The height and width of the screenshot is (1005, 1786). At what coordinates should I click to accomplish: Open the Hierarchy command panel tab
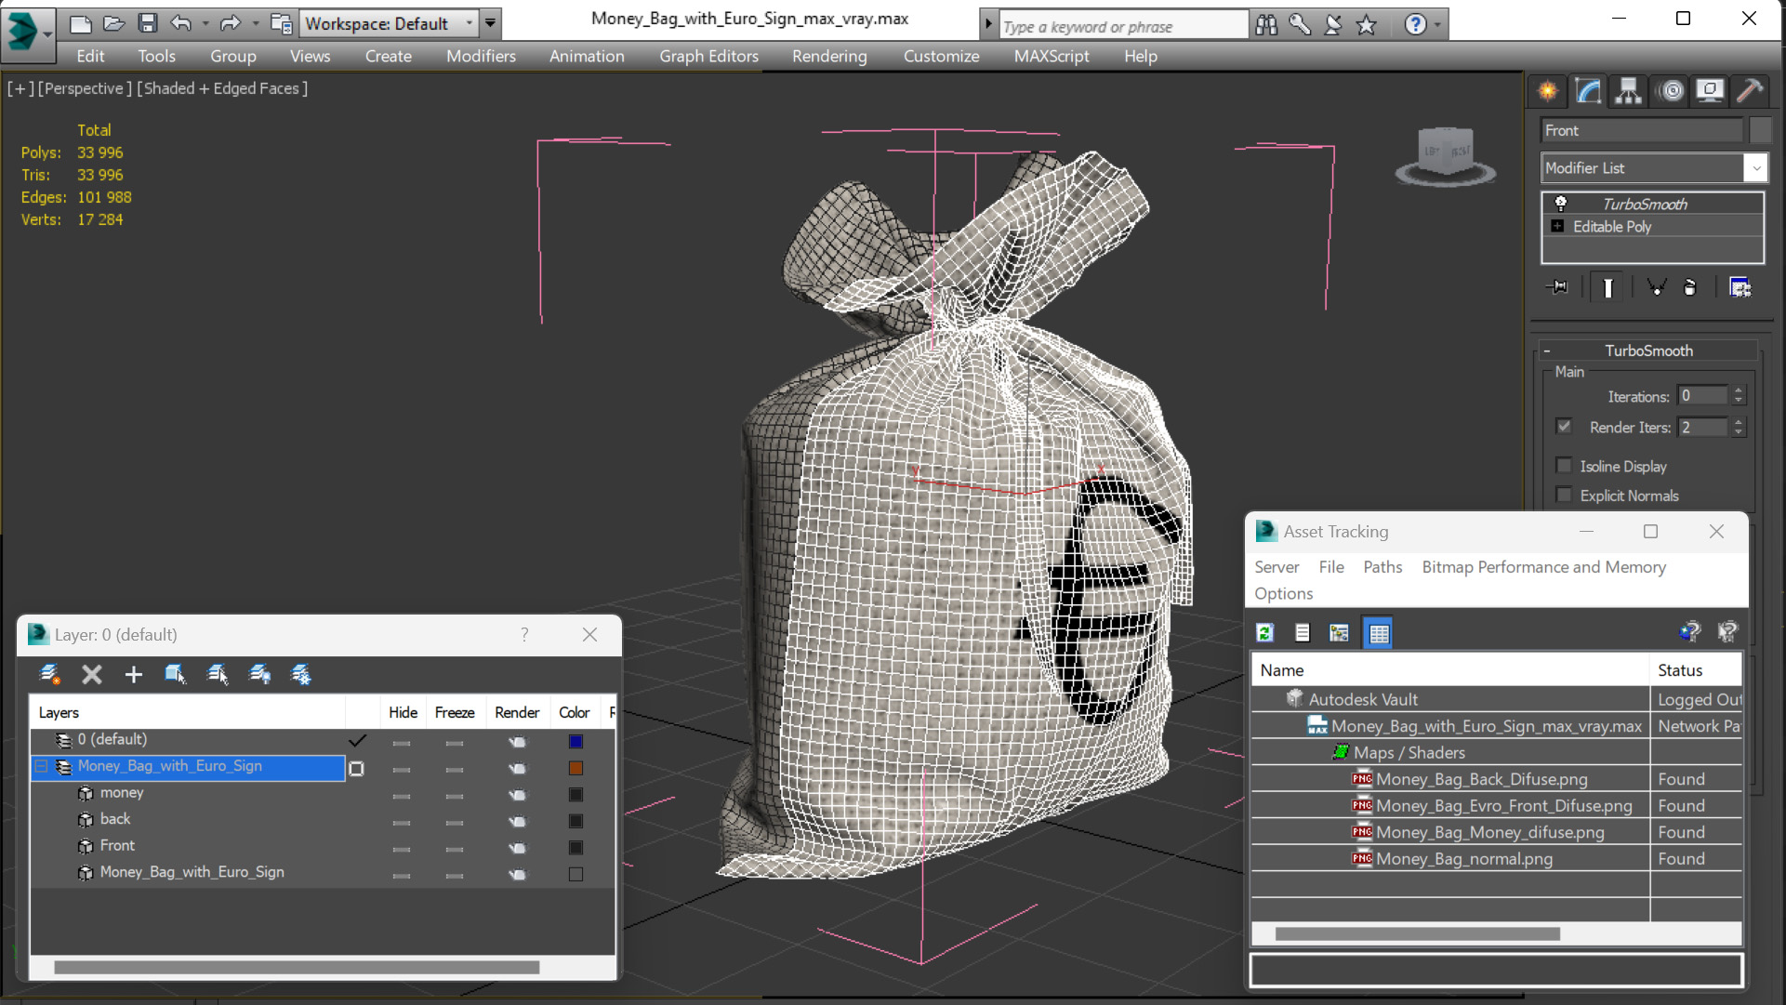point(1628,91)
